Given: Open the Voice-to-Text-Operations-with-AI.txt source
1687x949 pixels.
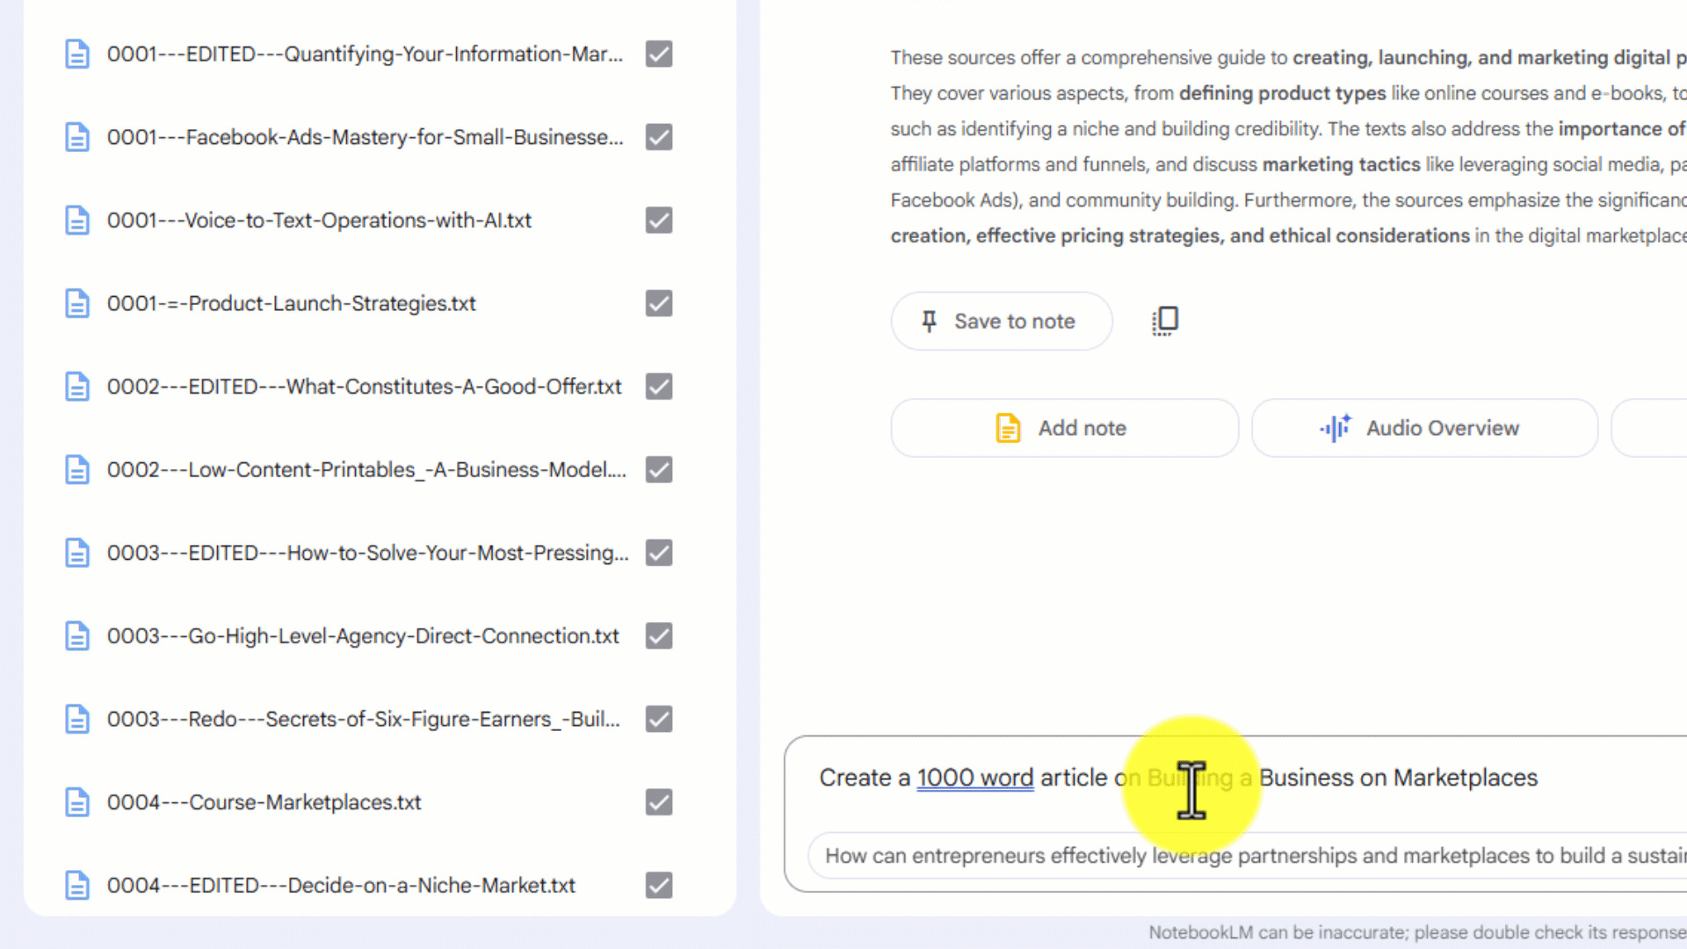Looking at the screenshot, I should [x=319, y=221].
